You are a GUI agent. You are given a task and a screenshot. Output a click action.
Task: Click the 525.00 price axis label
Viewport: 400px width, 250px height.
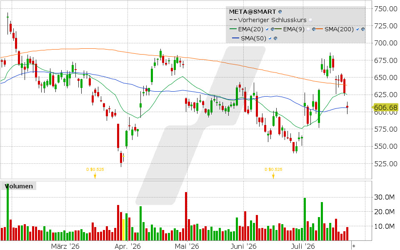(x=385, y=163)
